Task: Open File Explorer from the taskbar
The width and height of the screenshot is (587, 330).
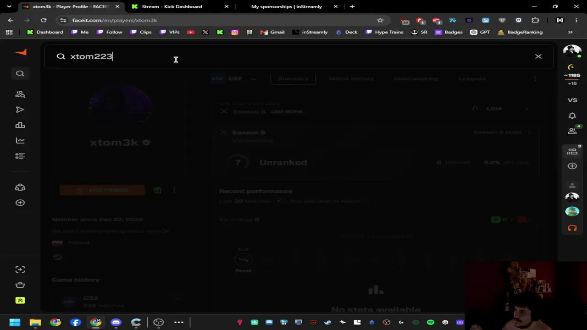Action: coord(35,323)
